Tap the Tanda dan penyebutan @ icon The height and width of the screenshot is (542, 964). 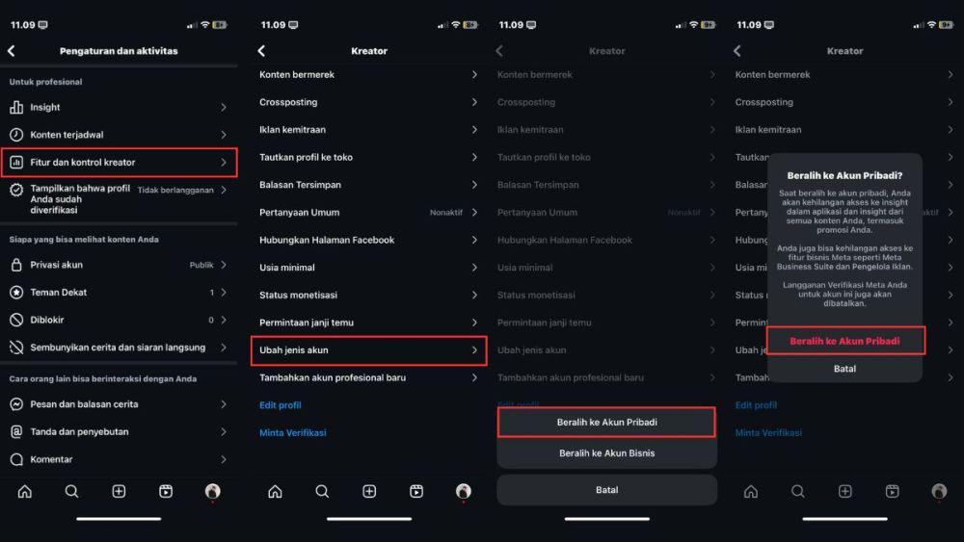(x=16, y=432)
